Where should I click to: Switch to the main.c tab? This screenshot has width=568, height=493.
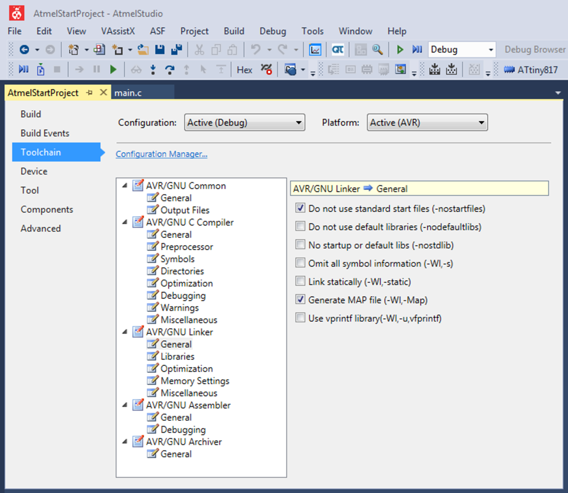(x=128, y=93)
